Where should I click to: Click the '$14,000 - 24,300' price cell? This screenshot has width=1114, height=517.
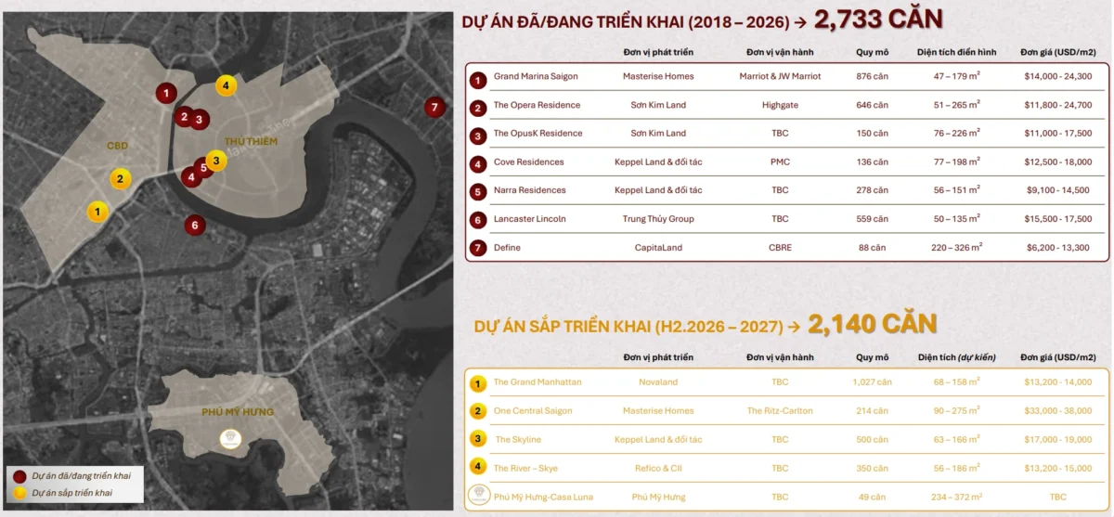(1058, 76)
